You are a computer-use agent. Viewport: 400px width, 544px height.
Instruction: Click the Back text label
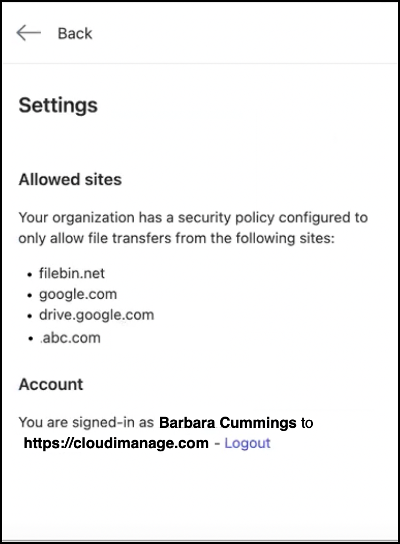point(75,33)
